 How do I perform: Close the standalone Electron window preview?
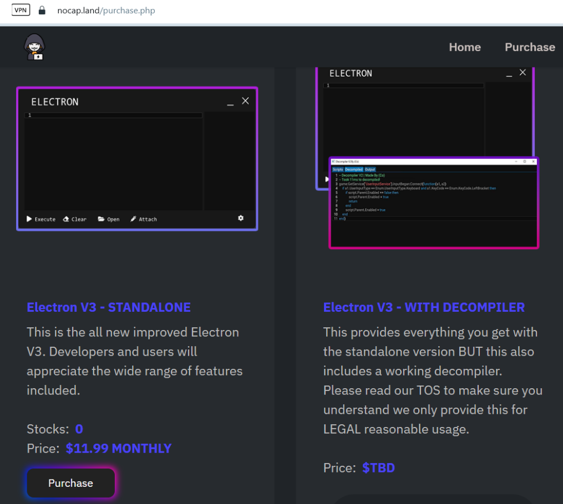pyautogui.click(x=245, y=101)
